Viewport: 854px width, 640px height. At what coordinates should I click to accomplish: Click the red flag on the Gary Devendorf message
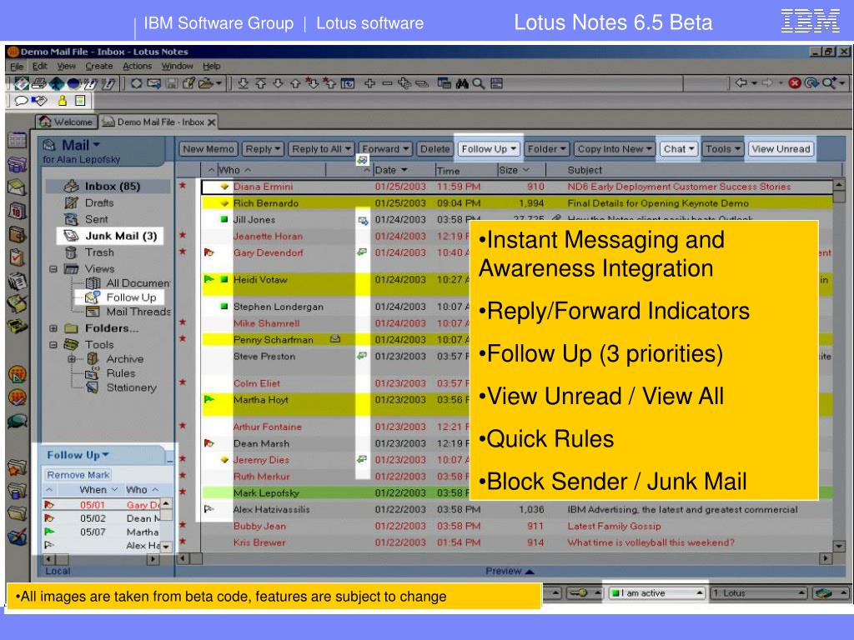[x=208, y=252]
